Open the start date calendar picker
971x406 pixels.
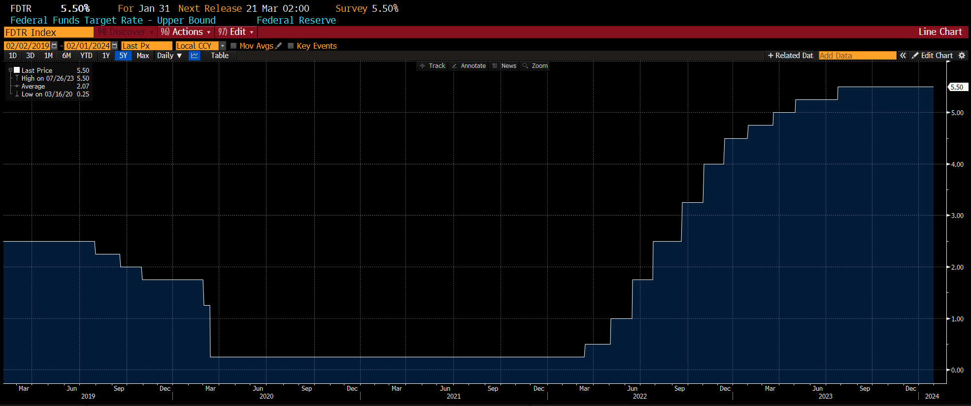tap(54, 46)
